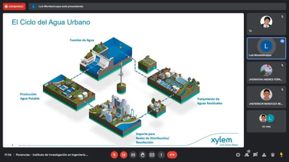
Task: Select Luis Montestruque's participant tile
Action: tap(266, 48)
